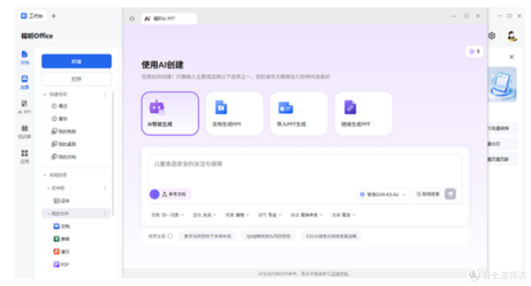Close the right side panel with X

(511, 57)
